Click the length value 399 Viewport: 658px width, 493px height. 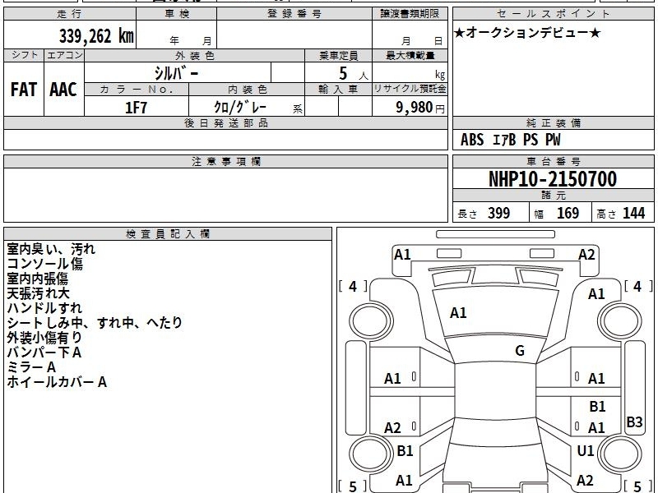click(498, 213)
